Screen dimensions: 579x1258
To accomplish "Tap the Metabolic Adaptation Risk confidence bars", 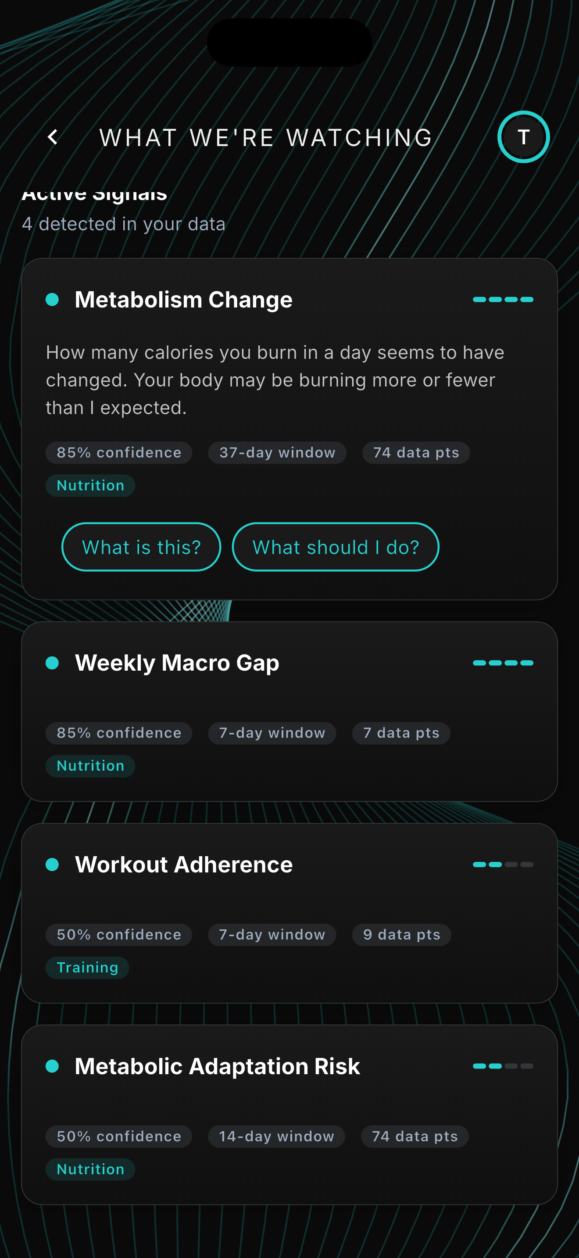I will point(503,1066).
